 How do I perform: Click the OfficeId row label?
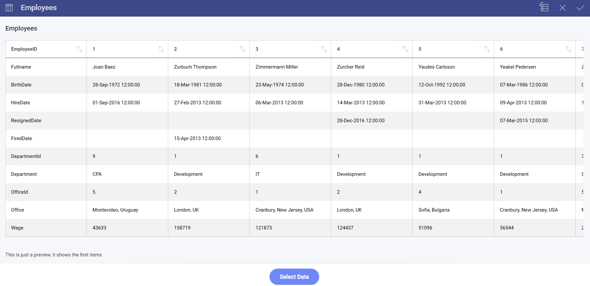click(x=20, y=192)
